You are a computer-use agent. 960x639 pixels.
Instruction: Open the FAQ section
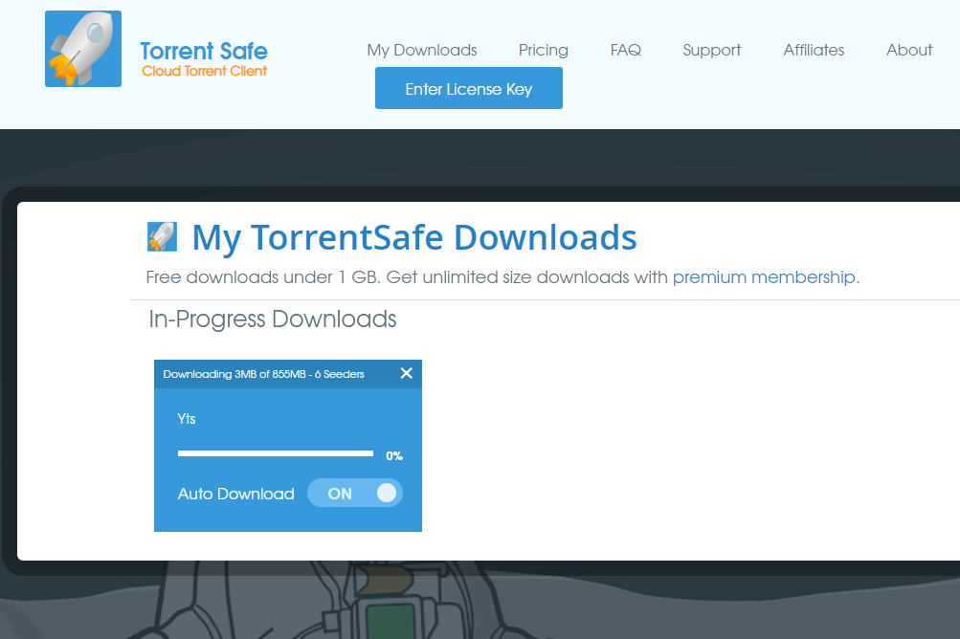(625, 50)
